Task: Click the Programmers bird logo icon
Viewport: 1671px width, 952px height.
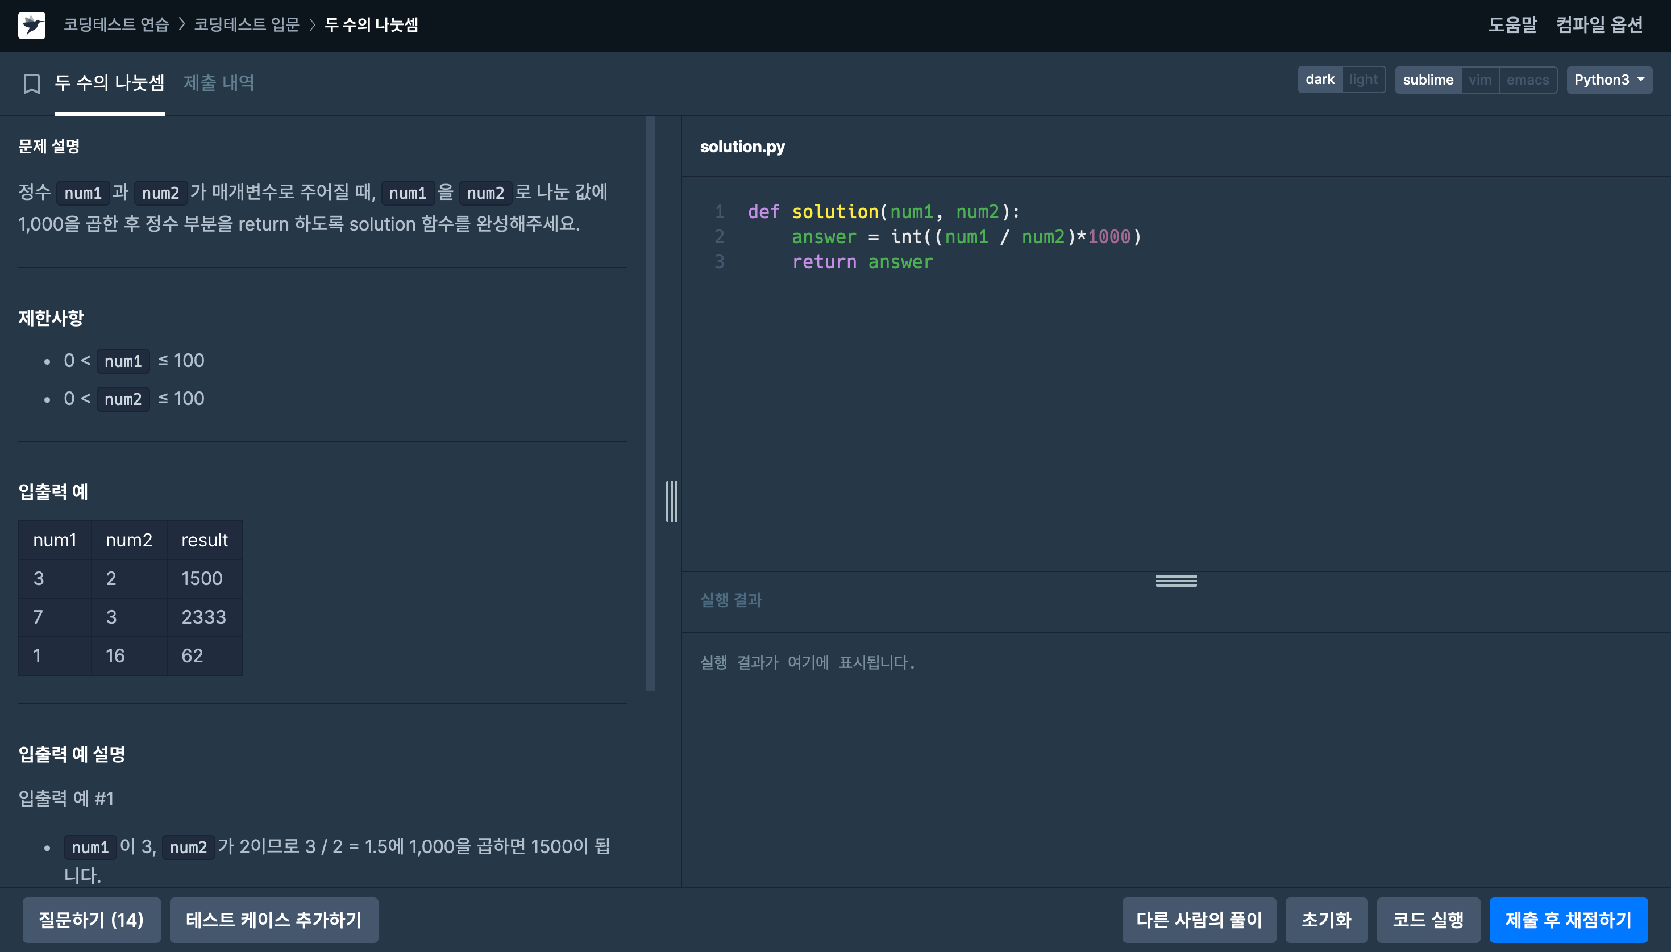Action: pyautogui.click(x=31, y=26)
